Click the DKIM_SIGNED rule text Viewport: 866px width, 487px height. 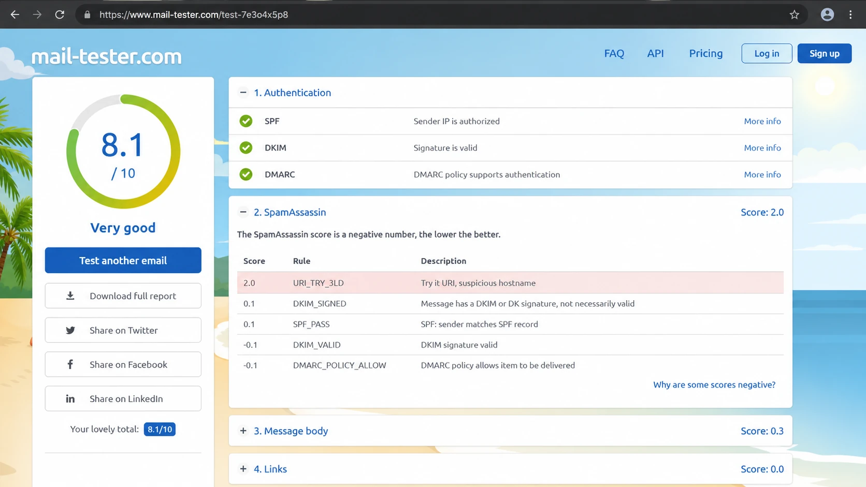pos(320,303)
